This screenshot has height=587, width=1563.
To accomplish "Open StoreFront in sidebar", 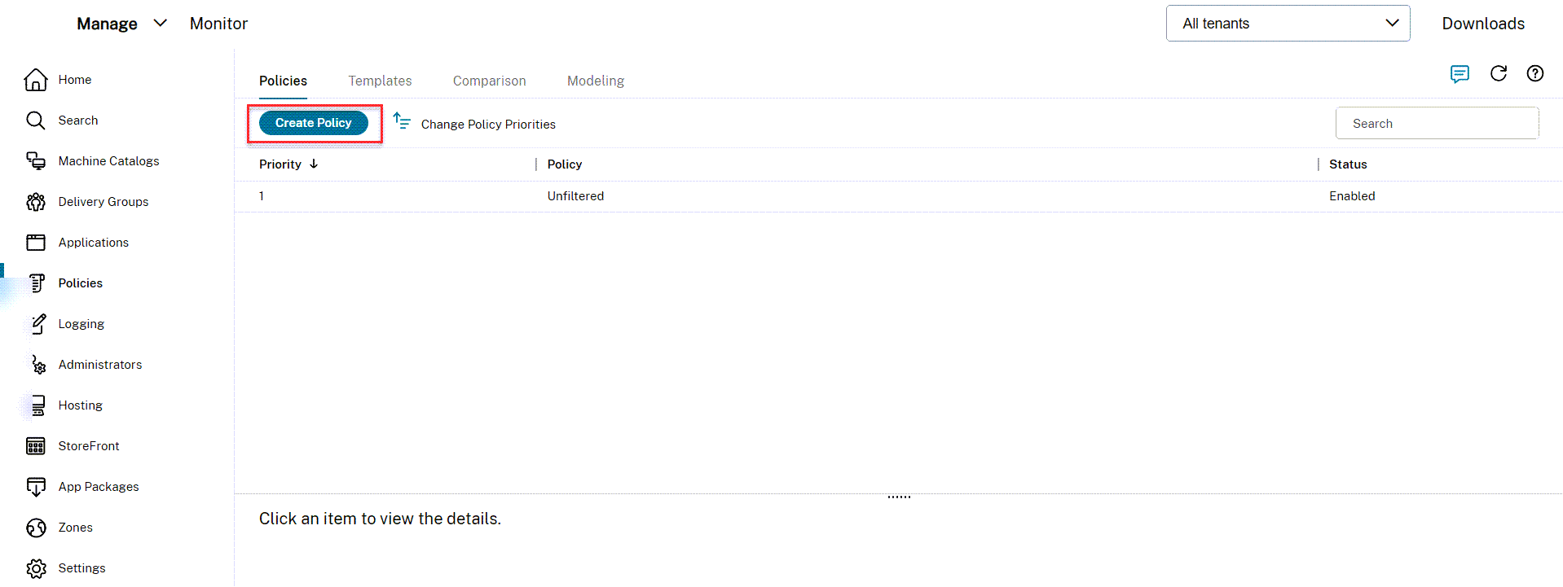I will pos(89,446).
